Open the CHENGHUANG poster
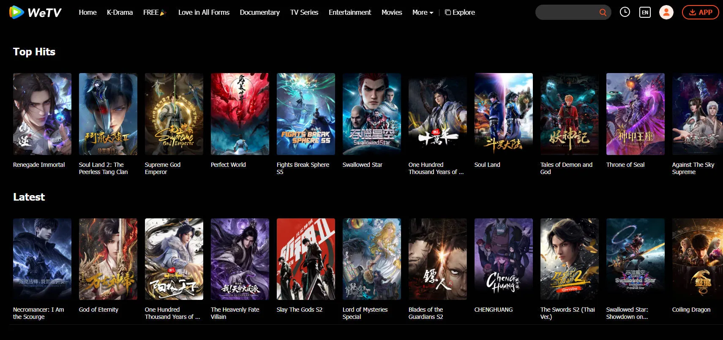Viewport: 723px width, 340px height. pyautogui.click(x=504, y=259)
